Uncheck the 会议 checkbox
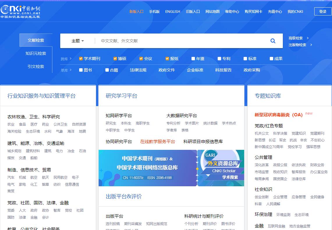Viewport: 332px width, 230px height. click(x=141, y=59)
